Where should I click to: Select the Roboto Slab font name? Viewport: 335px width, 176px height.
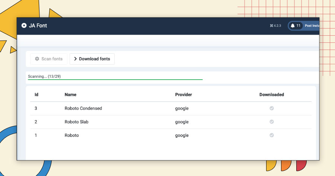pyautogui.click(x=76, y=122)
